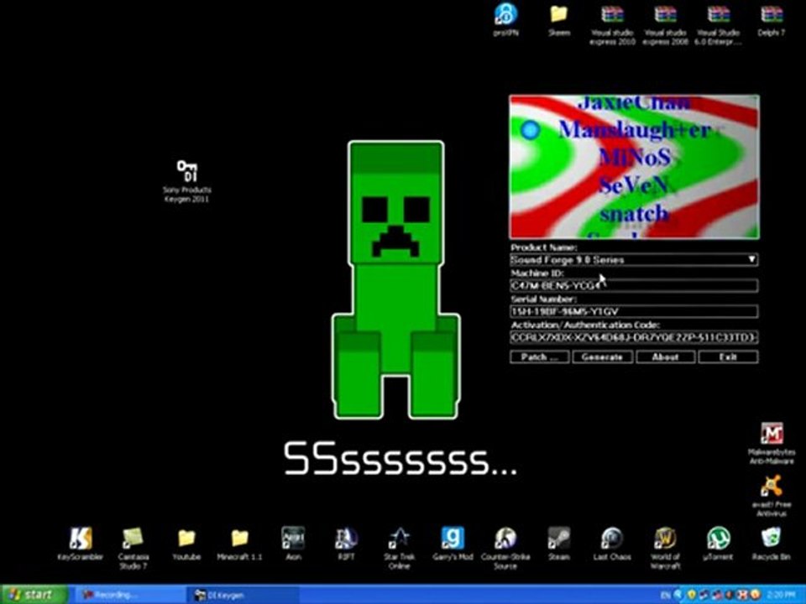This screenshot has width=806, height=604.
Task: Click the Patch button in keygen
Action: pos(539,357)
